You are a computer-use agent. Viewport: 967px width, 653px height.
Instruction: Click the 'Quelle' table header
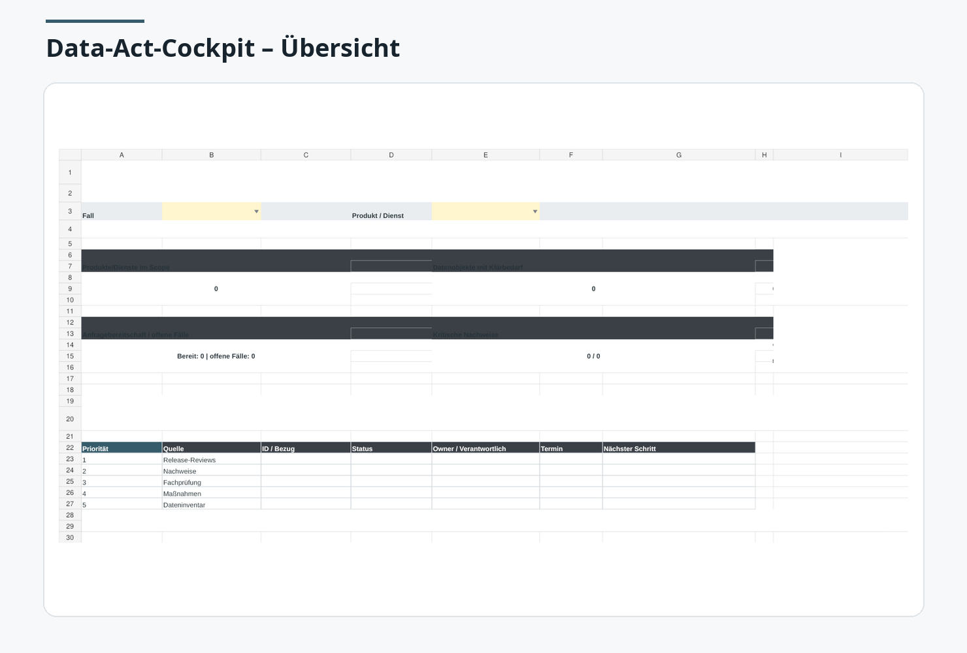point(212,447)
